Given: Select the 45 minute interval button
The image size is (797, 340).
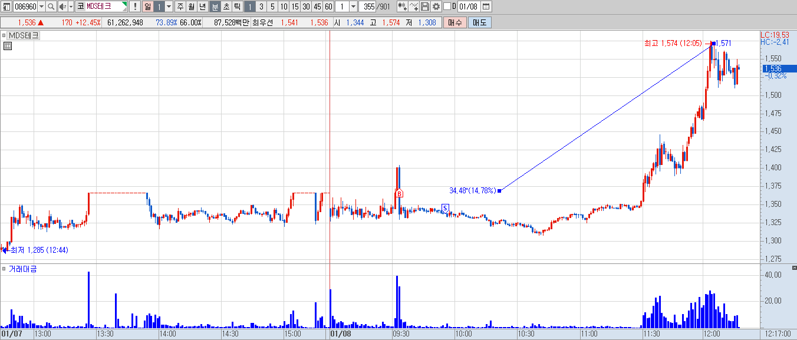Looking at the screenshot, I should tap(317, 6).
